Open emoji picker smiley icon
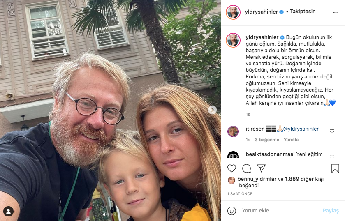The image size is (345, 221). pyautogui.click(x=232, y=211)
